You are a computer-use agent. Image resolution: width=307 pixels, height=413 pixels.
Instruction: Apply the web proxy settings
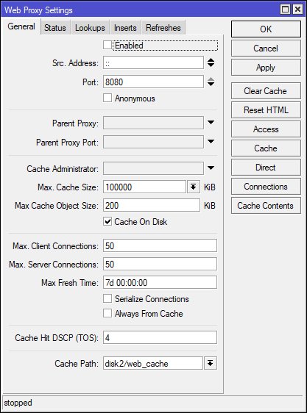[x=266, y=68]
